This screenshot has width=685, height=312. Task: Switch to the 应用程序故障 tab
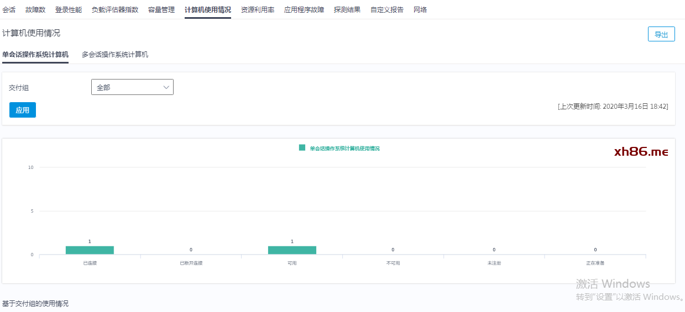click(x=304, y=10)
